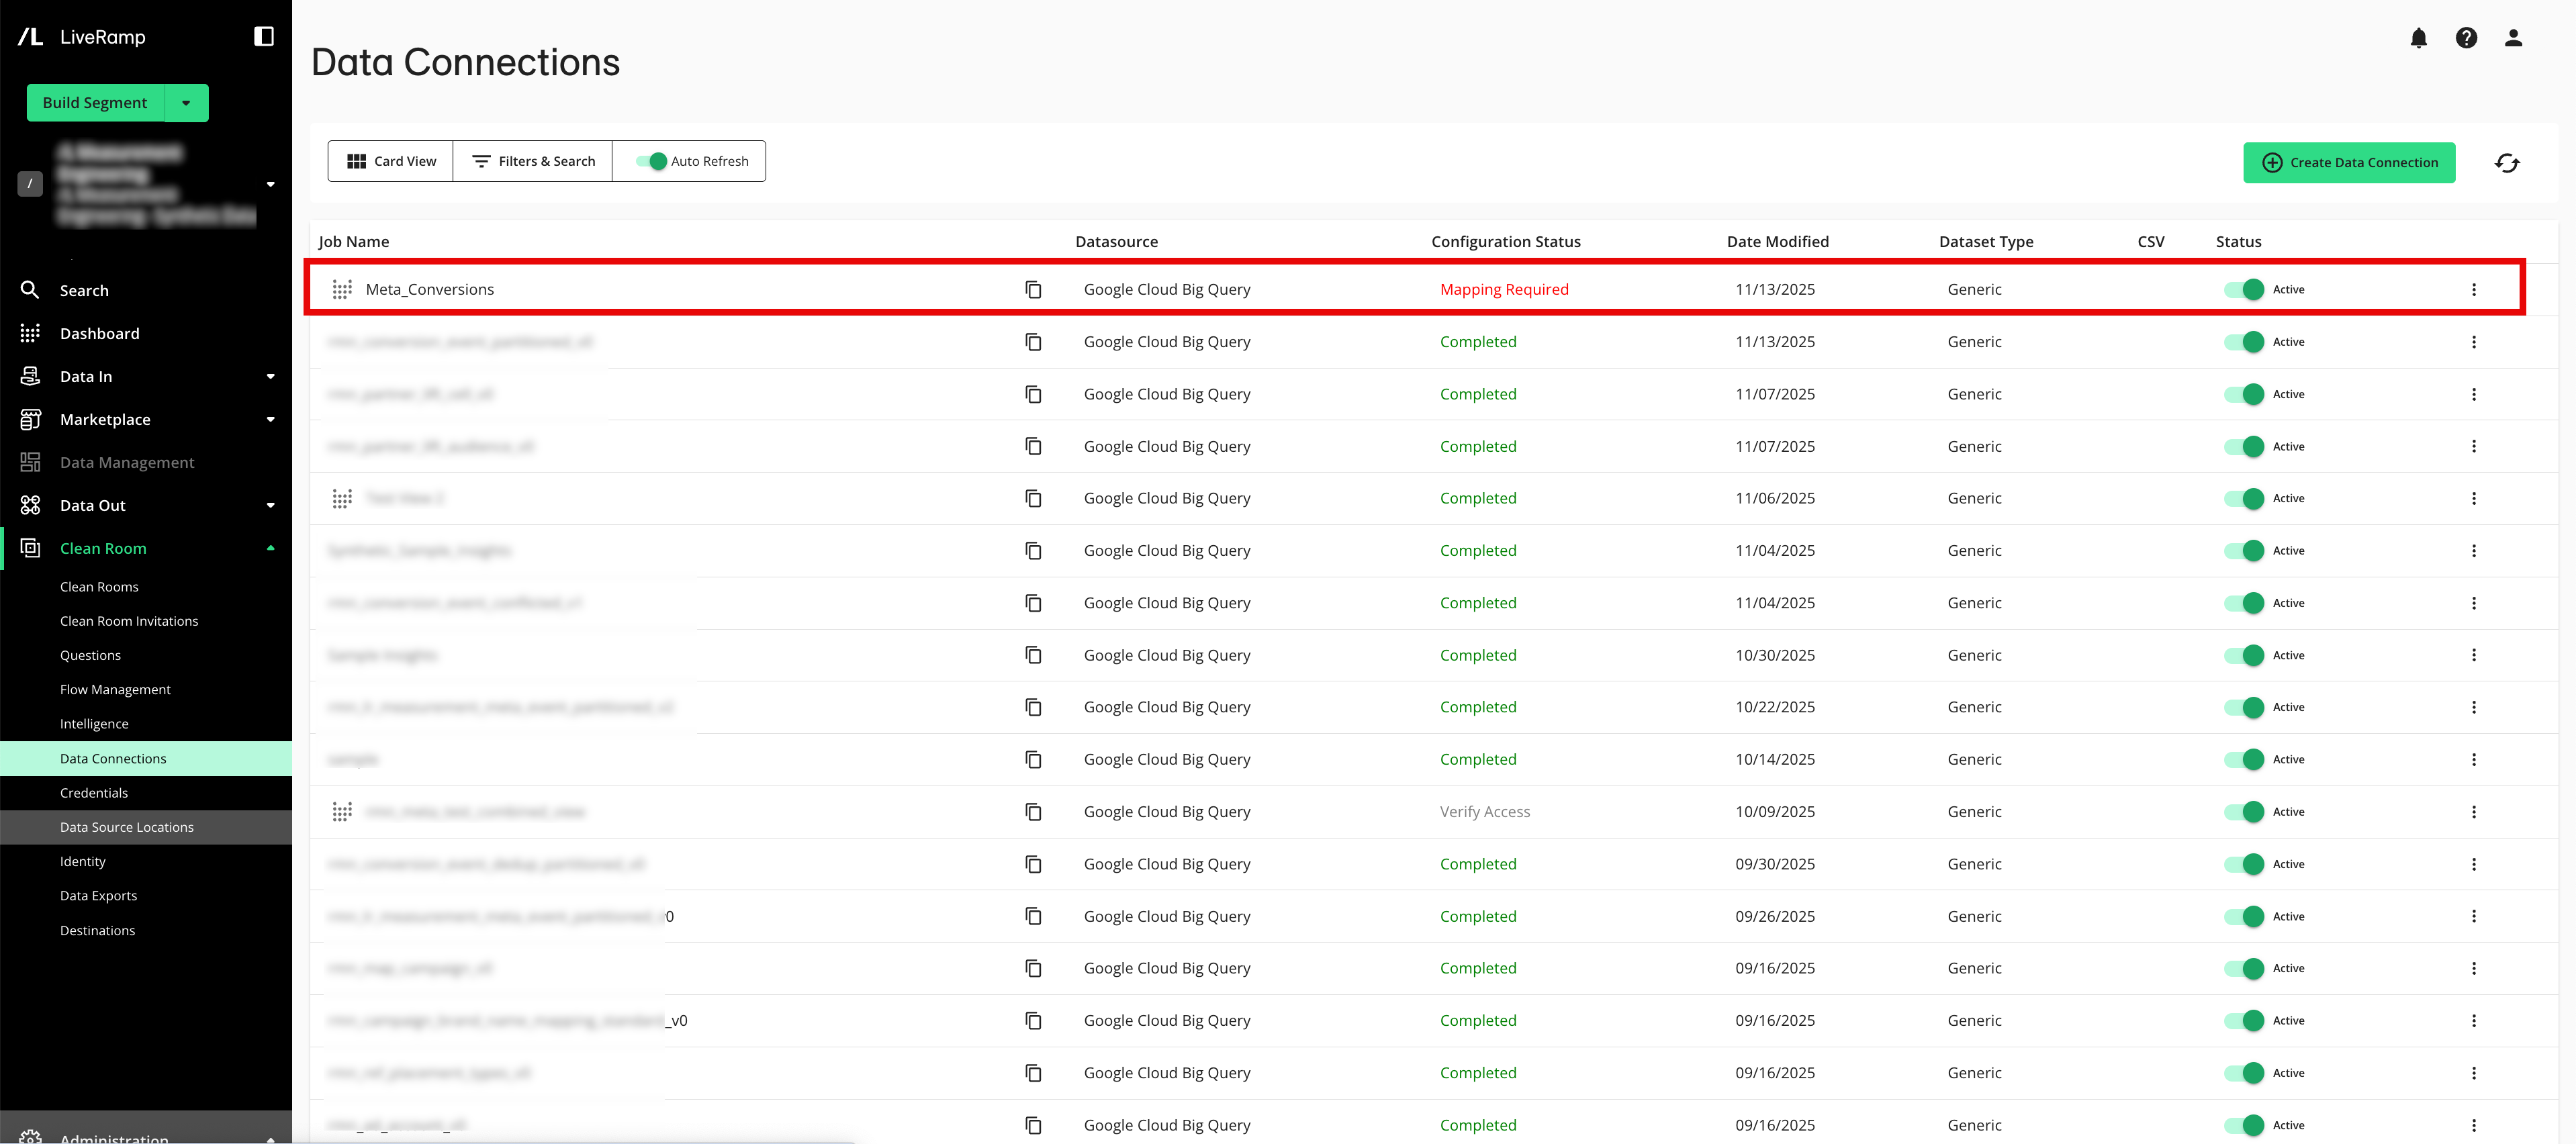Open the kebab menu on the Meta_Conversions row

click(x=2475, y=289)
